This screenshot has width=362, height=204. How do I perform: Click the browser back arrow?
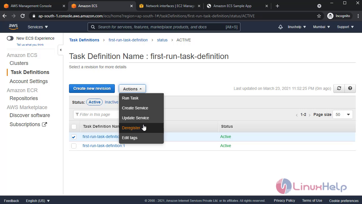coord(5,16)
